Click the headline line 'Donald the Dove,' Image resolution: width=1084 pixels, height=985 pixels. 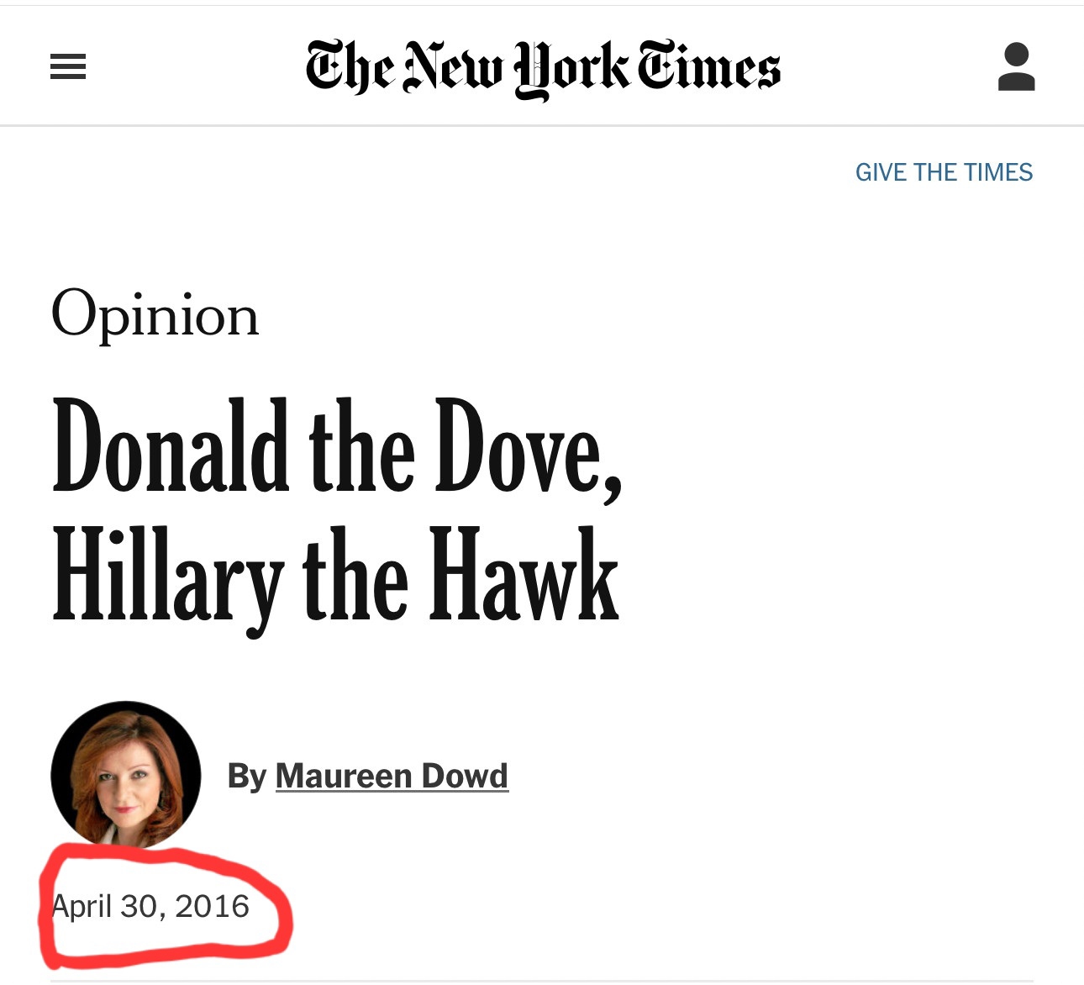point(336,445)
